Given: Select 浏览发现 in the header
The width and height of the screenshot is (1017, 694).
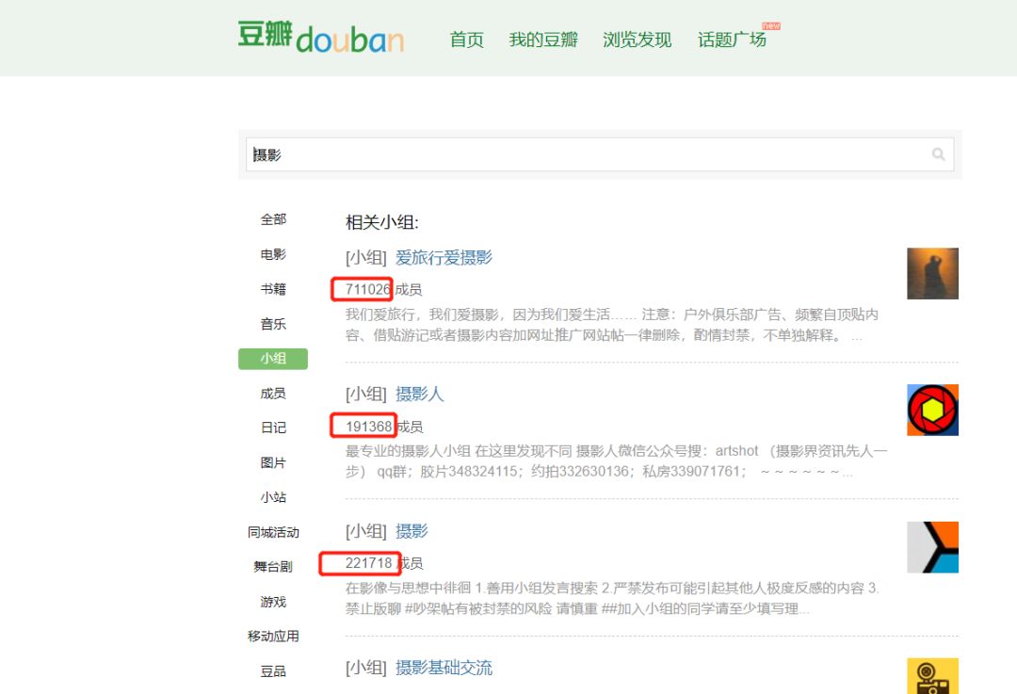Looking at the screenshot, I should pos(638,40).
